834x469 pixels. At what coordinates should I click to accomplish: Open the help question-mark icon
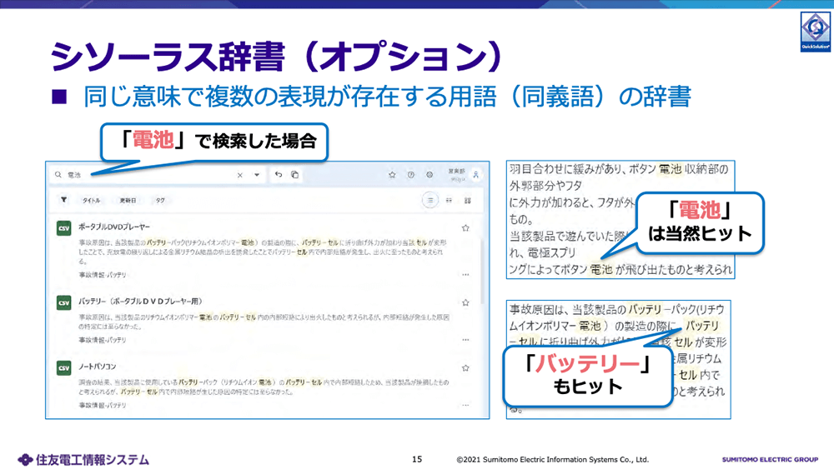410,175
